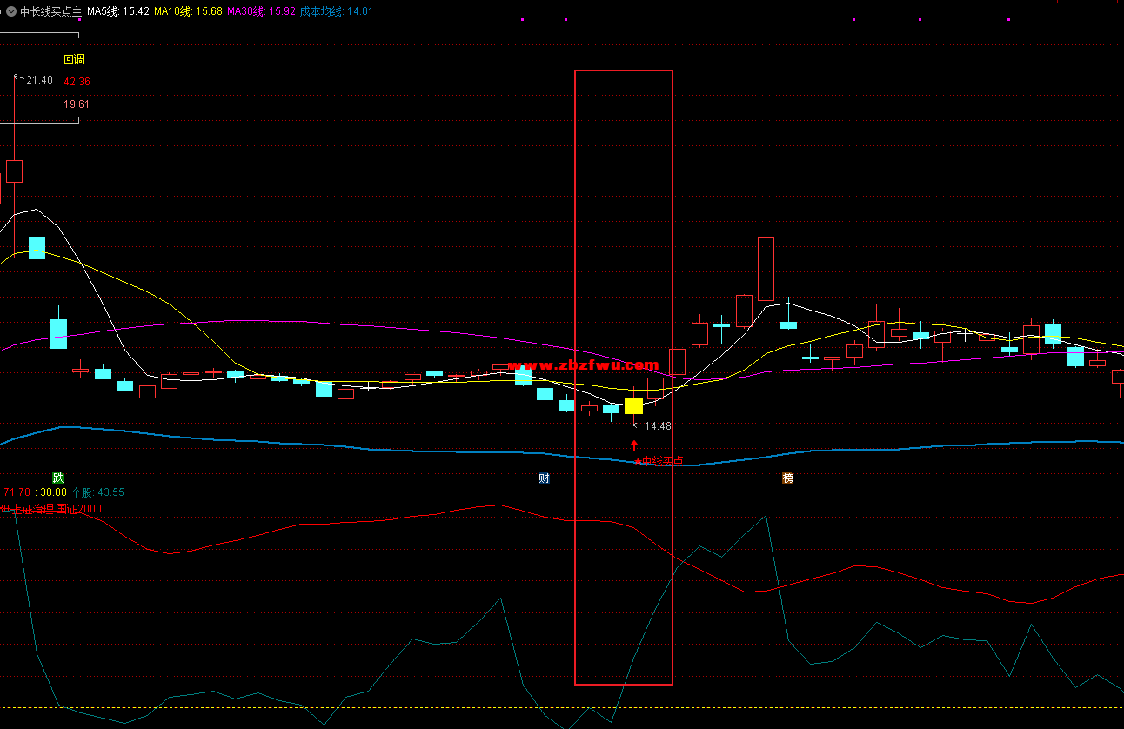The width and height of the screenshot is (1124, 729).
Task: Click the 中长线买点主 indicator name
Action: click(x=50, y=11)
